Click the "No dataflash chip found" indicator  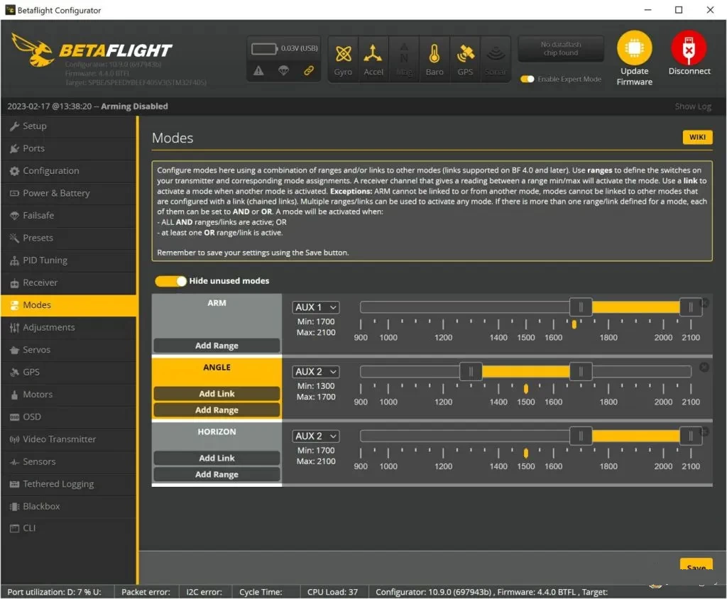pyautogui.click(x=561, y=49)
